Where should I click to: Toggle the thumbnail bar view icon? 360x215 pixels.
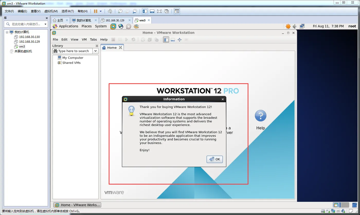tap(152, 11)
